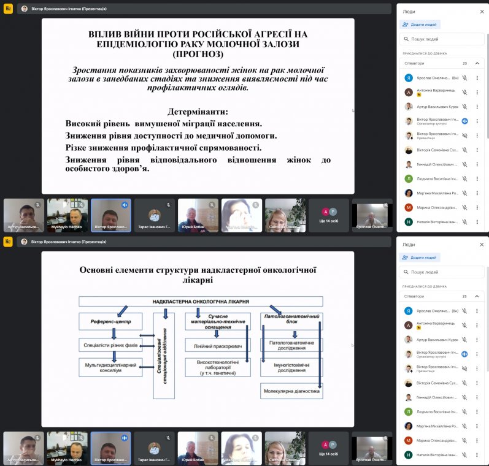Click the upper Люди panel's vertical scrollbar
Image resolution: width=489 pixels, height=466 pixels.
(x=487, y=86)
